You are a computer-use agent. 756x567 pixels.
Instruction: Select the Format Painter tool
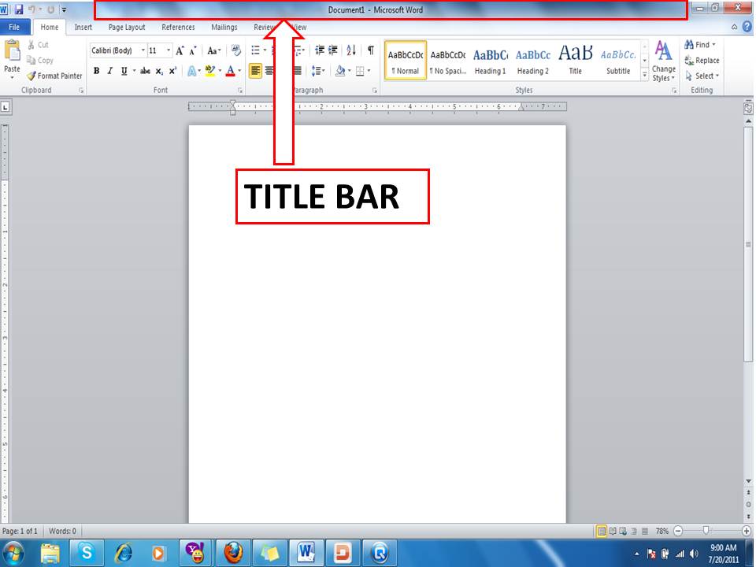point(56,76)
